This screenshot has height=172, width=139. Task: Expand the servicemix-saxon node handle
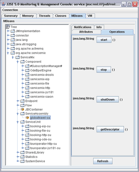point(23,96)
